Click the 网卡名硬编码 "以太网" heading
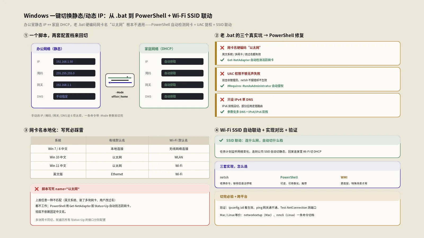 click(x=244, y=48)
